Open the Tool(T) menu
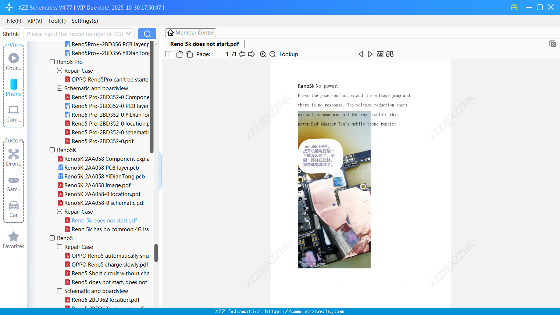The image size is (560, 315). [57, 21]
